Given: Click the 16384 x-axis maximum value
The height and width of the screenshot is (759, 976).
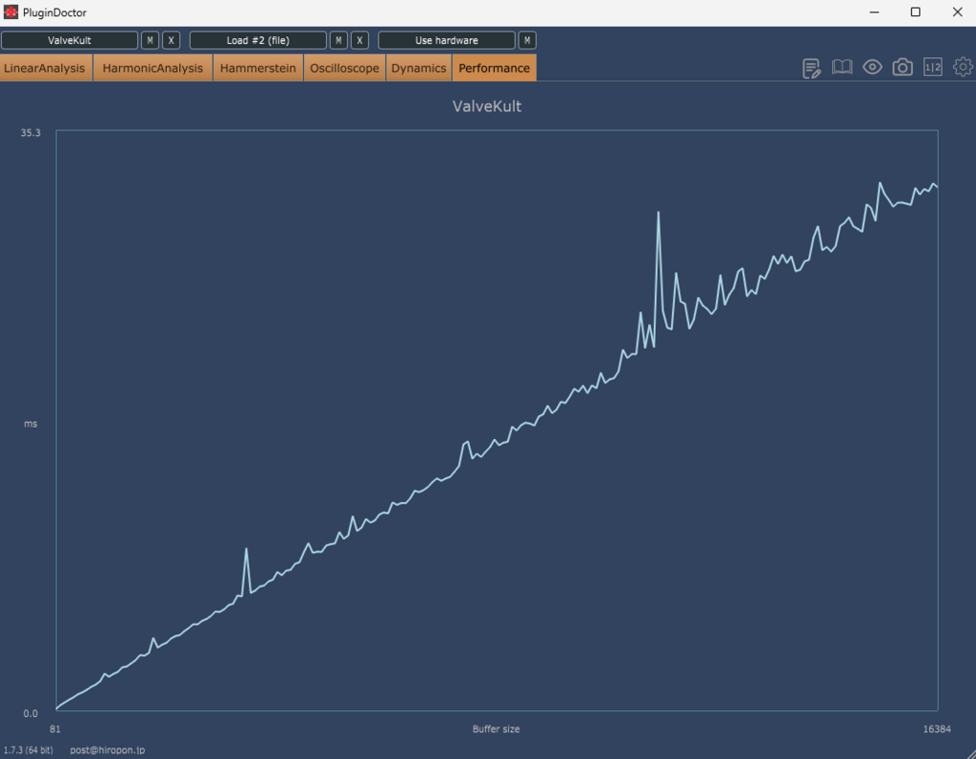Looking at the screenshot, I should [x=937, y=729].
